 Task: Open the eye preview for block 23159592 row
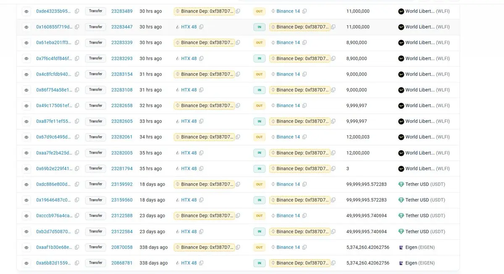pos(26,184)
